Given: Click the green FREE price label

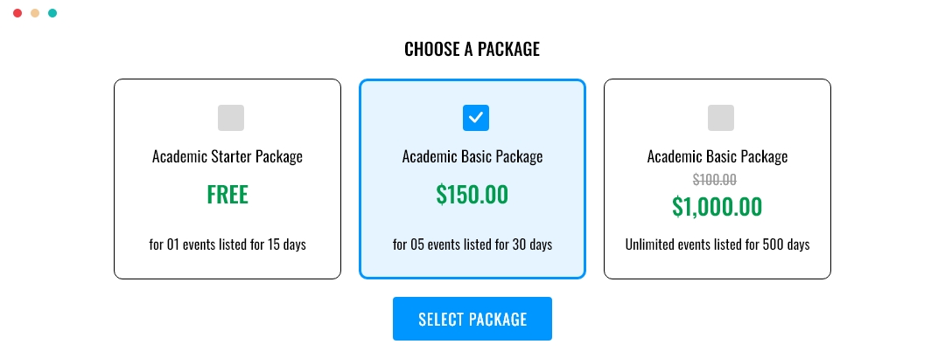Looking at the screenshot, I should point(227,195).
